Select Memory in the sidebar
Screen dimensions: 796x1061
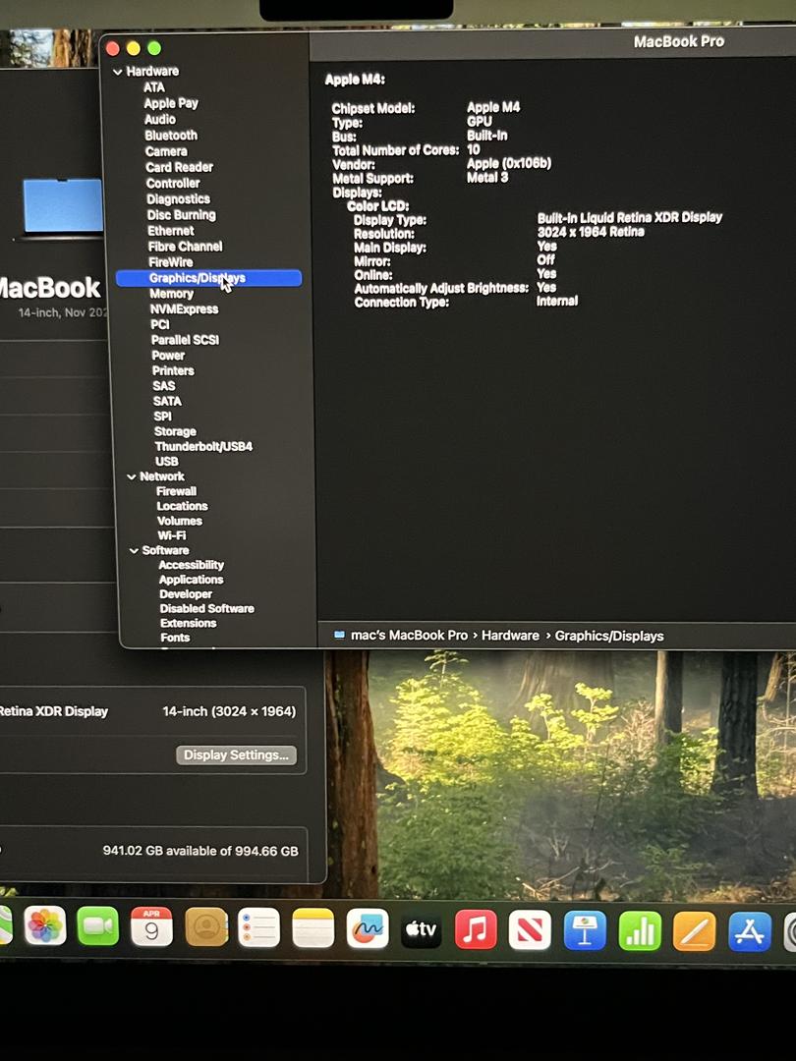pos(171,294)
